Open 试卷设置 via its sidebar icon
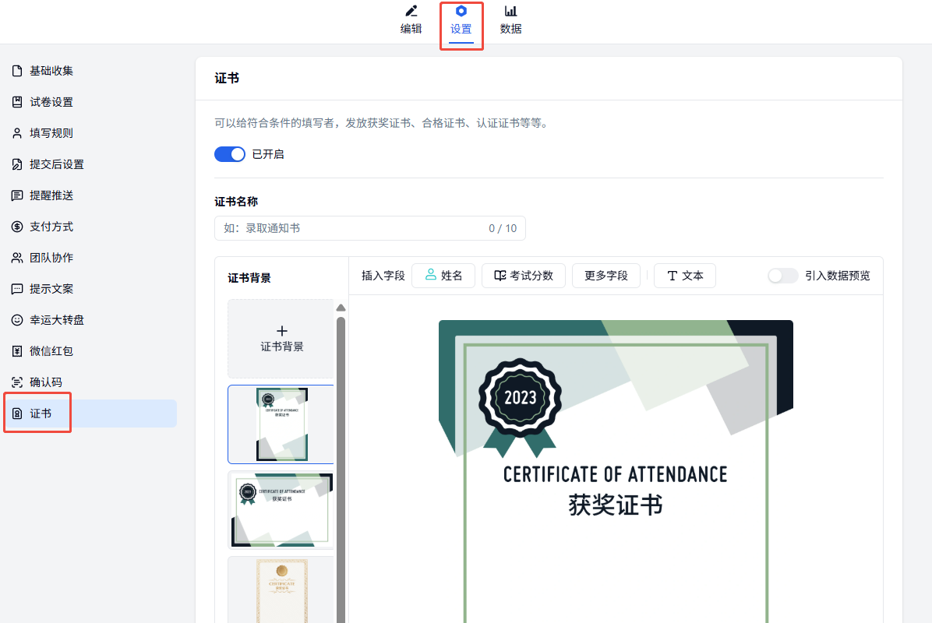 pos(17,102)
